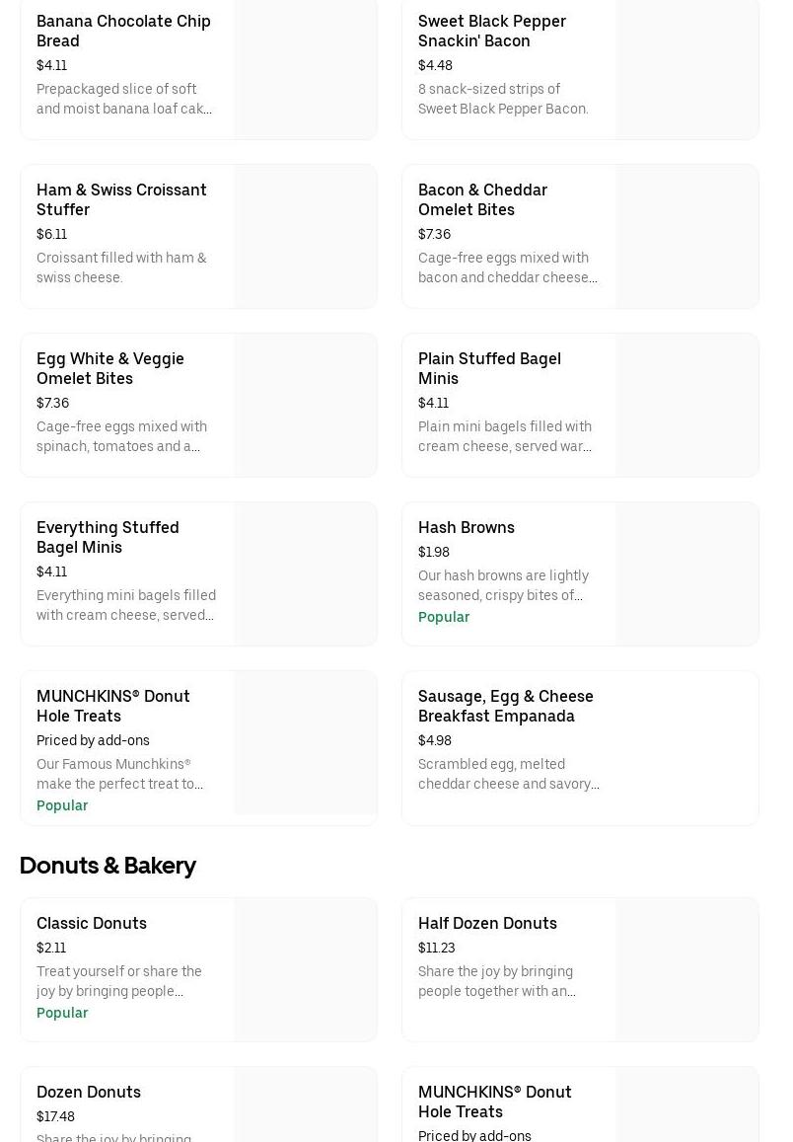Select Egg White & Veggie Omelet Bites
The image size is (793, 1142).
pos(110,368)
